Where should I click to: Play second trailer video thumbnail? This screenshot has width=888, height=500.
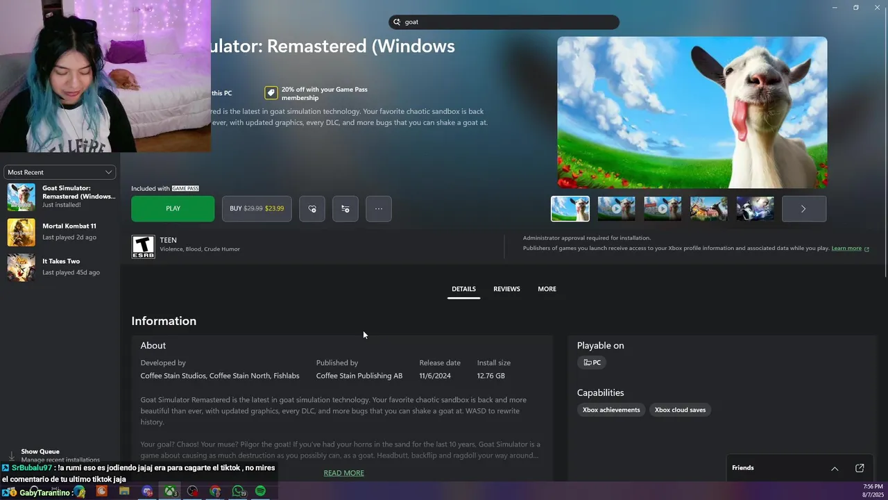click(616, 209)
